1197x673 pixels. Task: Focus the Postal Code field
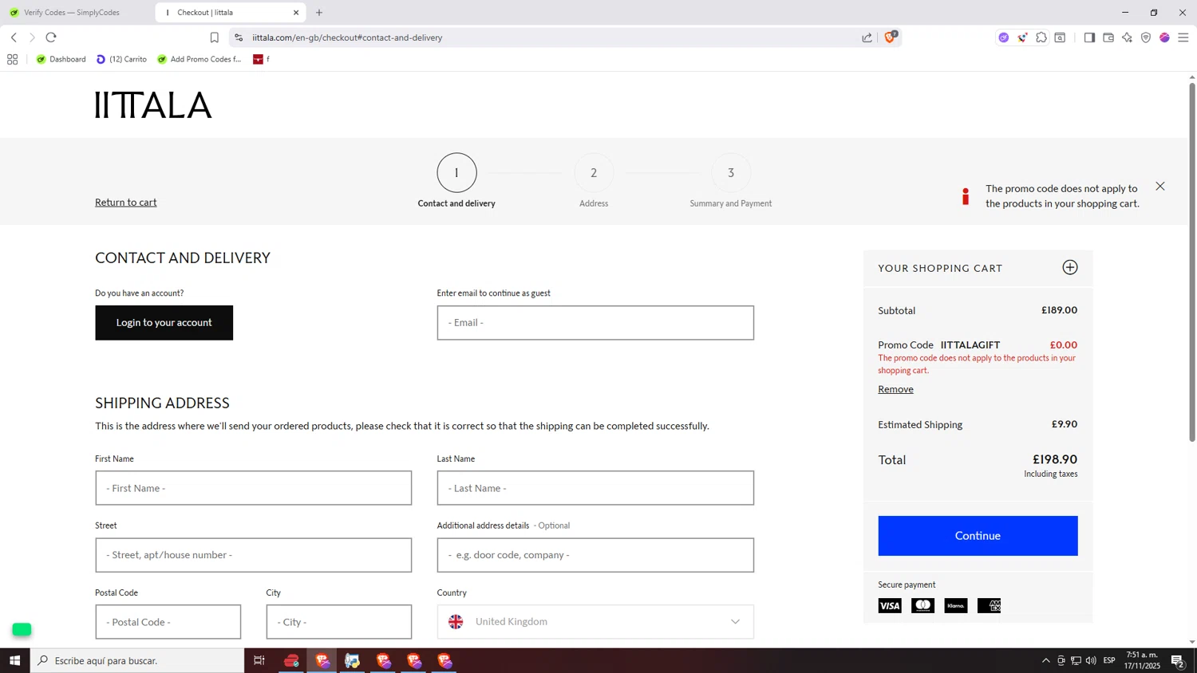coord(168,622)
